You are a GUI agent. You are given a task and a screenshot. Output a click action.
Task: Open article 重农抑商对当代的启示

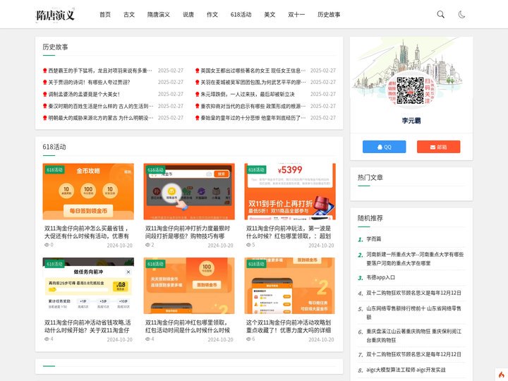point(253,106)
